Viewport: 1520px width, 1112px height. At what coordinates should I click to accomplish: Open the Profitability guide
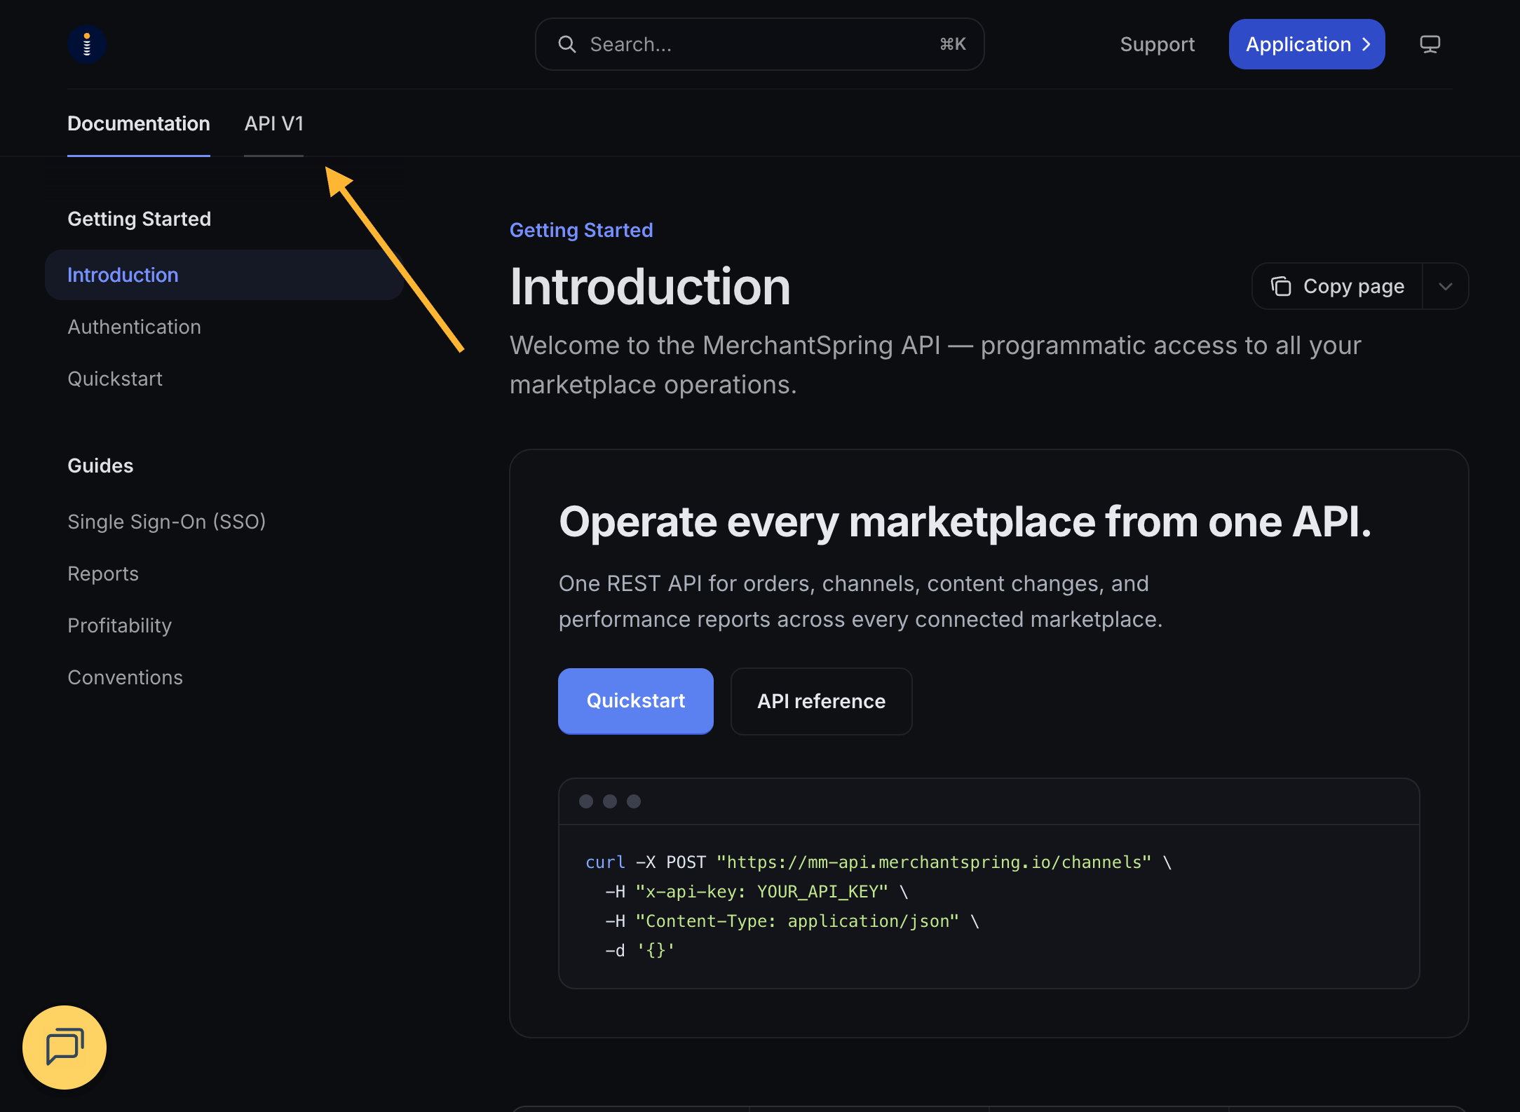[119, 625]
